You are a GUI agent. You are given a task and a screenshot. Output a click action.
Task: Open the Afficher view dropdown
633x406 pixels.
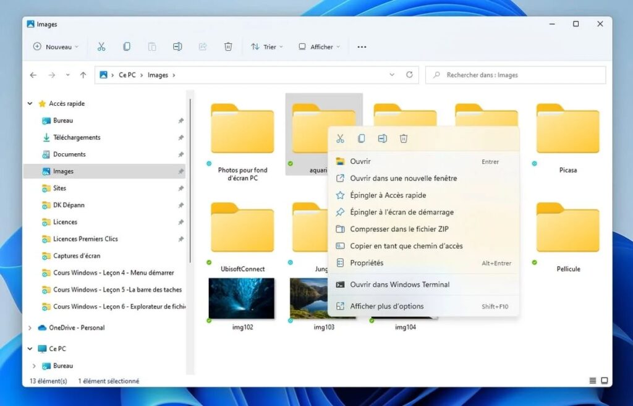pyautogui.click(x=320, y=47)
